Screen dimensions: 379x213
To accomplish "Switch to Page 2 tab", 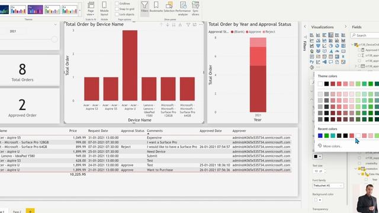I will pyautogui.click(x=17, y=211).
